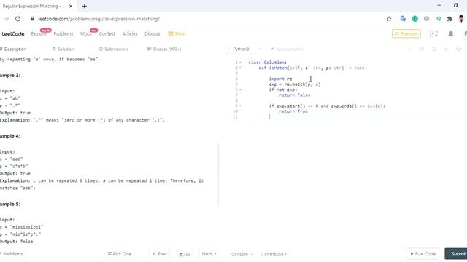Open the Contest page
The width and height of the screenshot is (467, 262).
point(107,34)
